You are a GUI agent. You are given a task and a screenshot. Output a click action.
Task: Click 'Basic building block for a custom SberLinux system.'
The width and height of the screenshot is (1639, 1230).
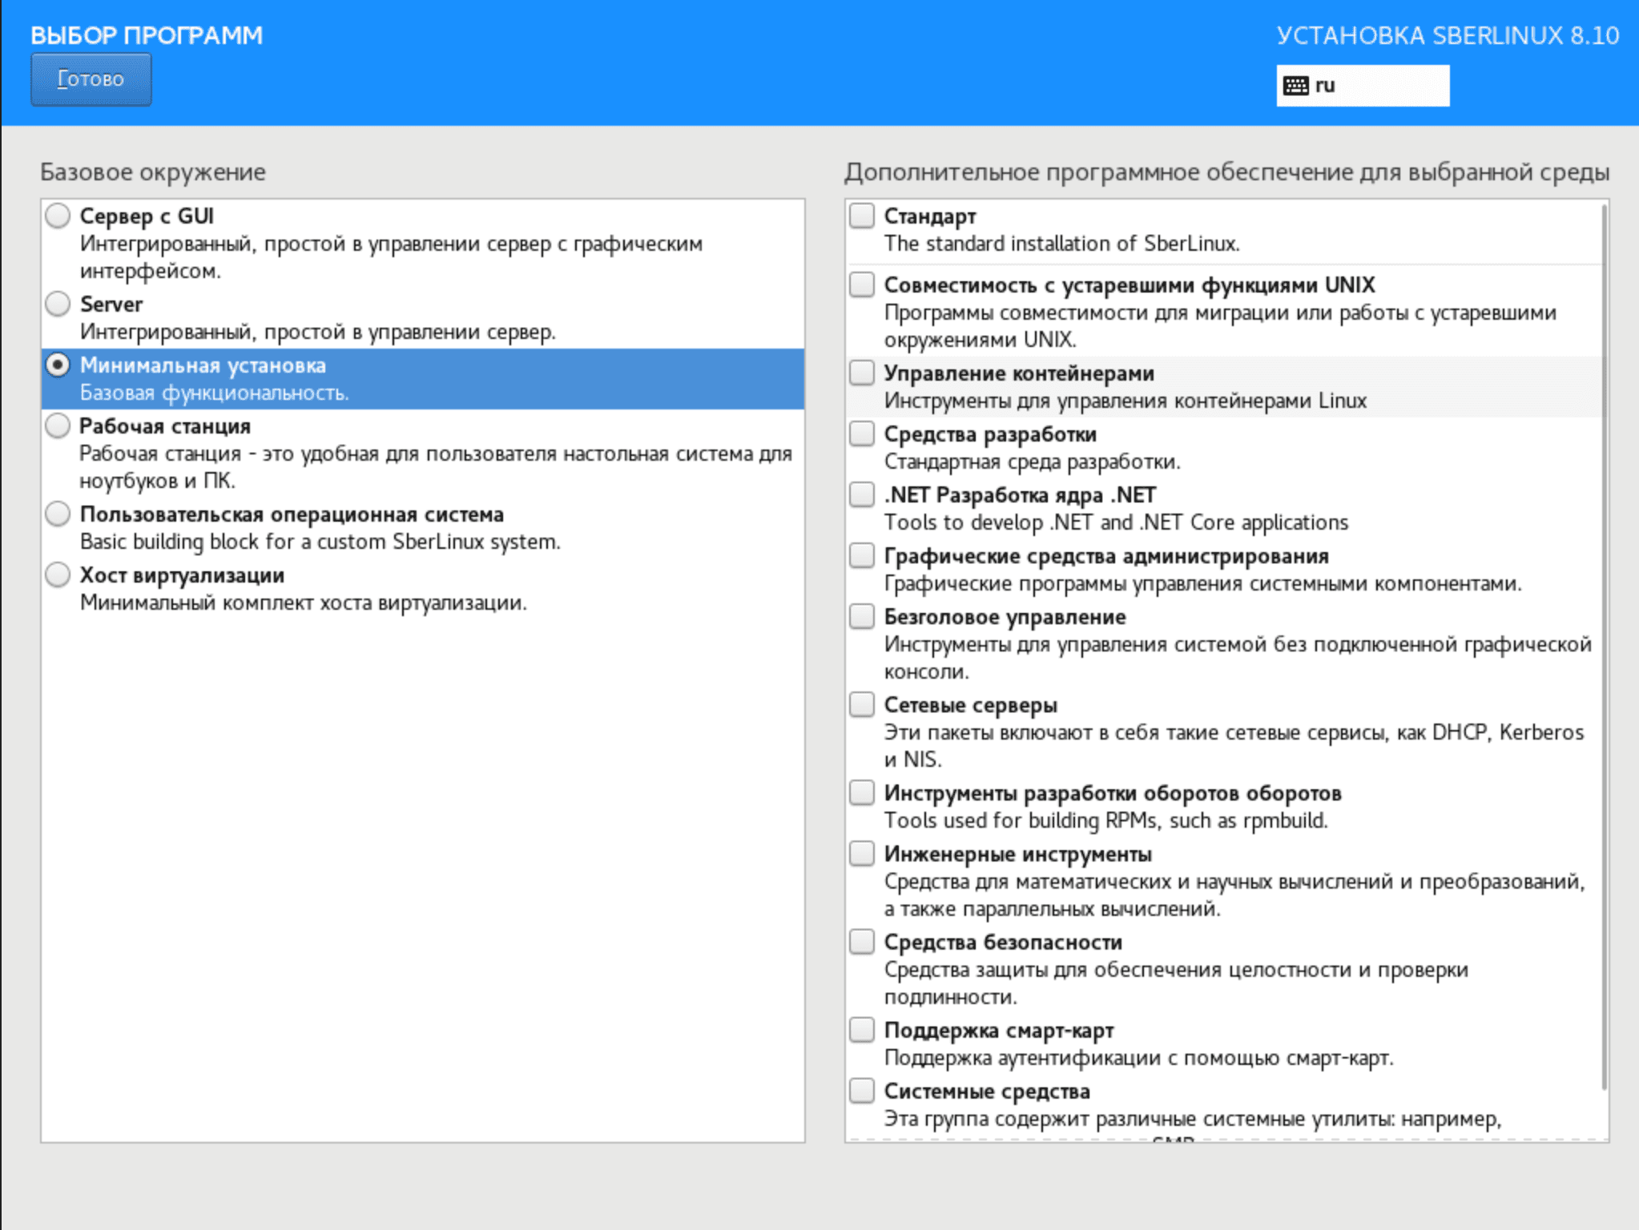[320, 542]
